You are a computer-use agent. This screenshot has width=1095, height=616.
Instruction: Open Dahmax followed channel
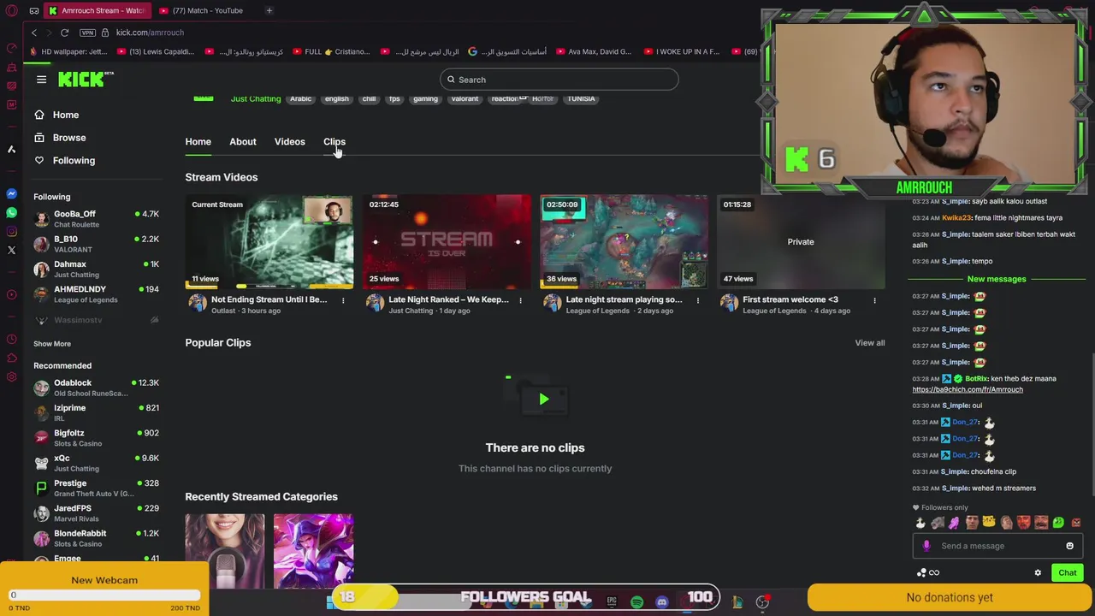pyautogui.click(x=96, y=269)
